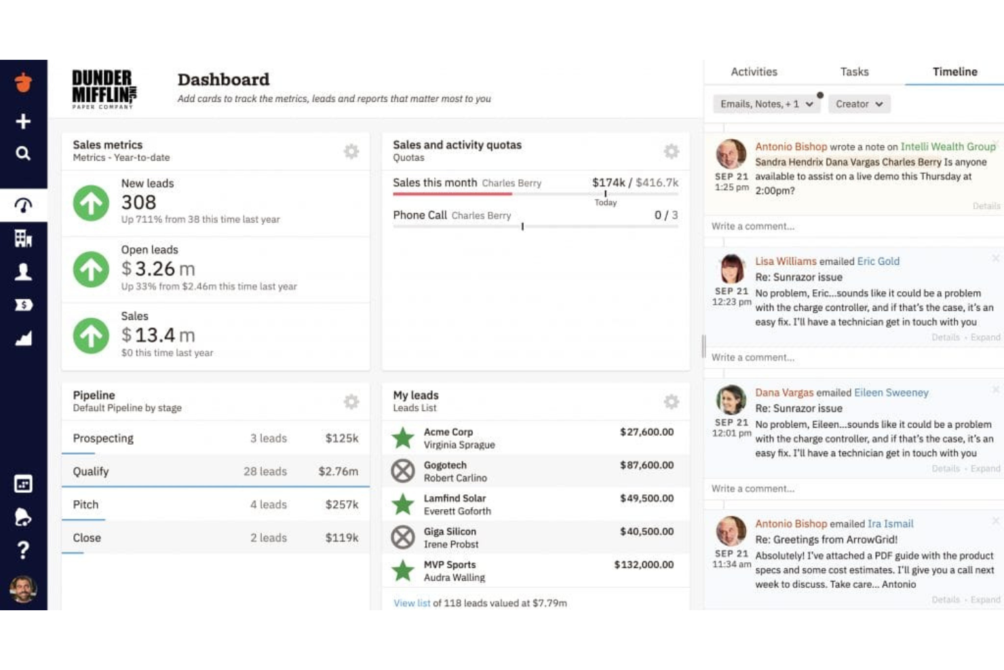Select the Close pipeline stage row

[216, 538]
